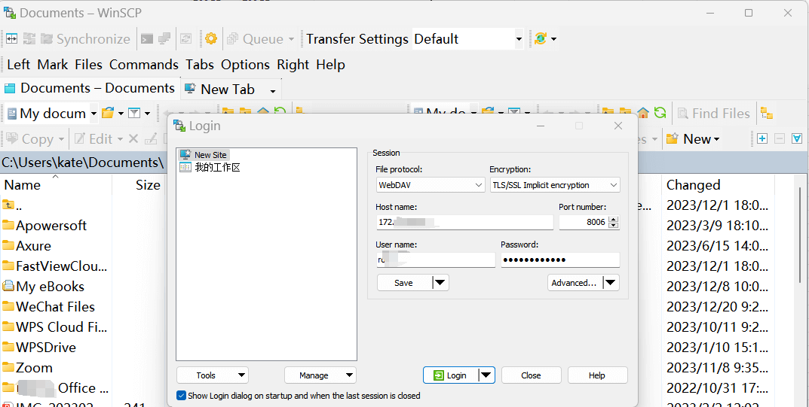The width and height of the screenshot is (809, 407).
Task: Expand the Tools dropdown button
Action: point(213,375)
